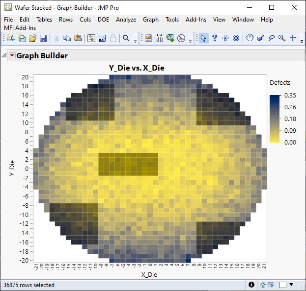Click the Preferences sliders icon
This screenshot has width=306, height=291.
[x=91, y=38]
